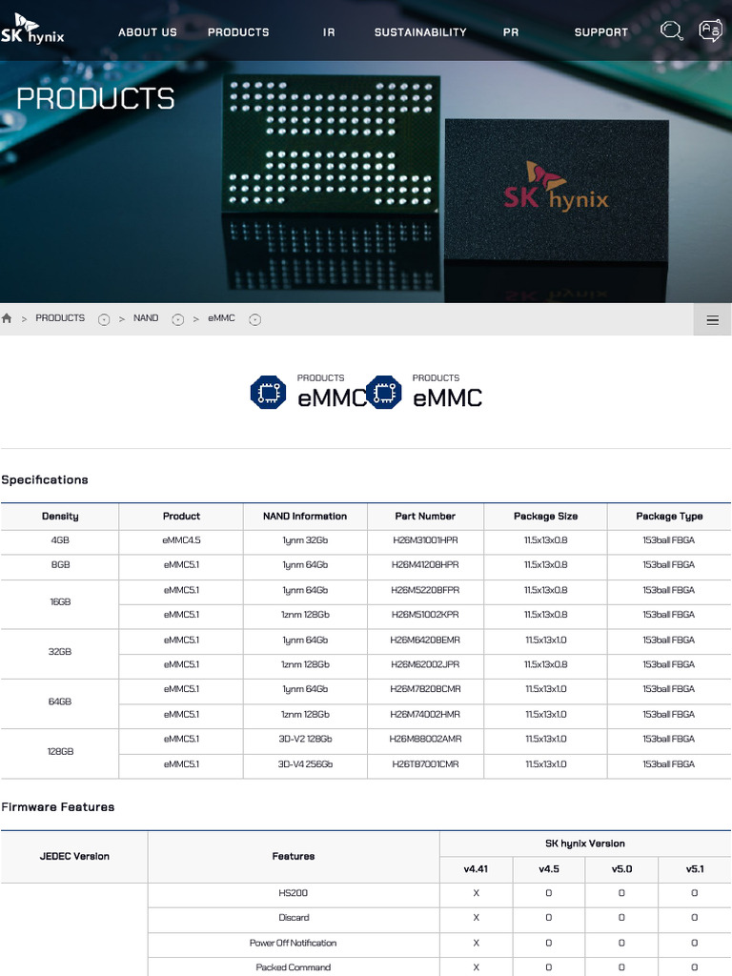This screenshot has height=976, width=732.
Task: Click the SK hynix logo in header
Action: click(33, 30)
